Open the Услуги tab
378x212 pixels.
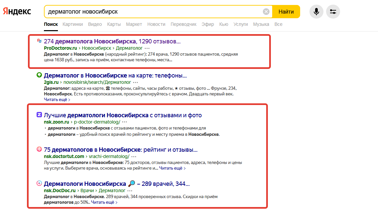pyautogui.click(x=241, y=24)
